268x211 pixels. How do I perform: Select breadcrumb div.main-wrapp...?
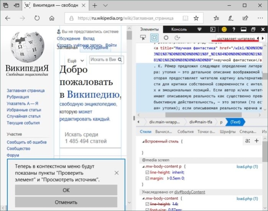tap(164, 122)
